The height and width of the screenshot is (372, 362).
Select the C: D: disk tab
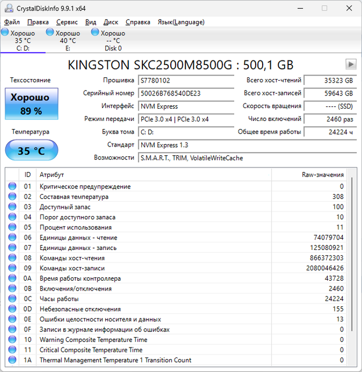[23, 40]
